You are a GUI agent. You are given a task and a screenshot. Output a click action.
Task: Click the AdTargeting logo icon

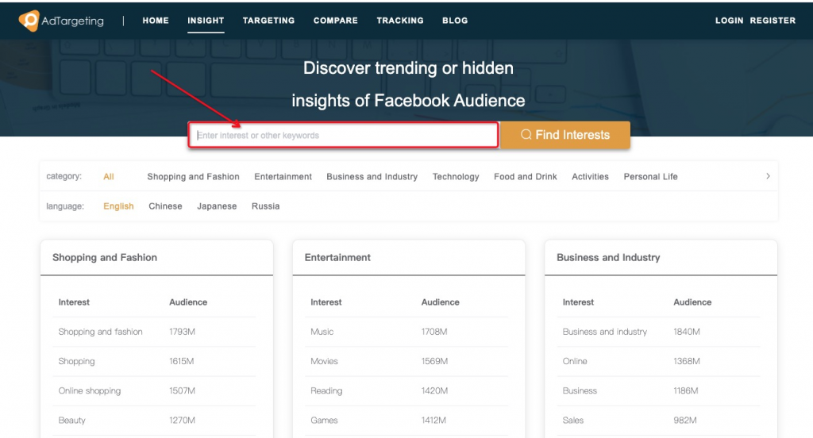point(29,20)
